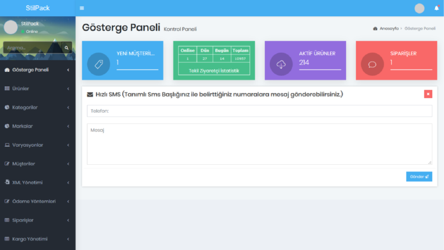Viewport: 444px width, 250px height.
Task: Click the Kategoriler pie icon
Action: point(7,107)
